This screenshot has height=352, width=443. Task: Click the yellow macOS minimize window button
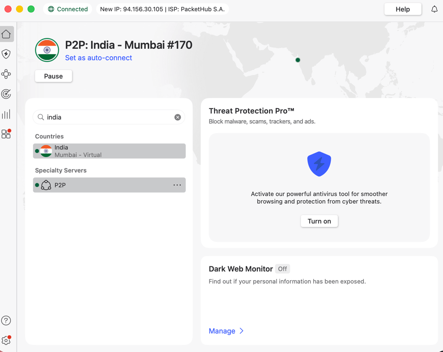[x=19, y=10]
